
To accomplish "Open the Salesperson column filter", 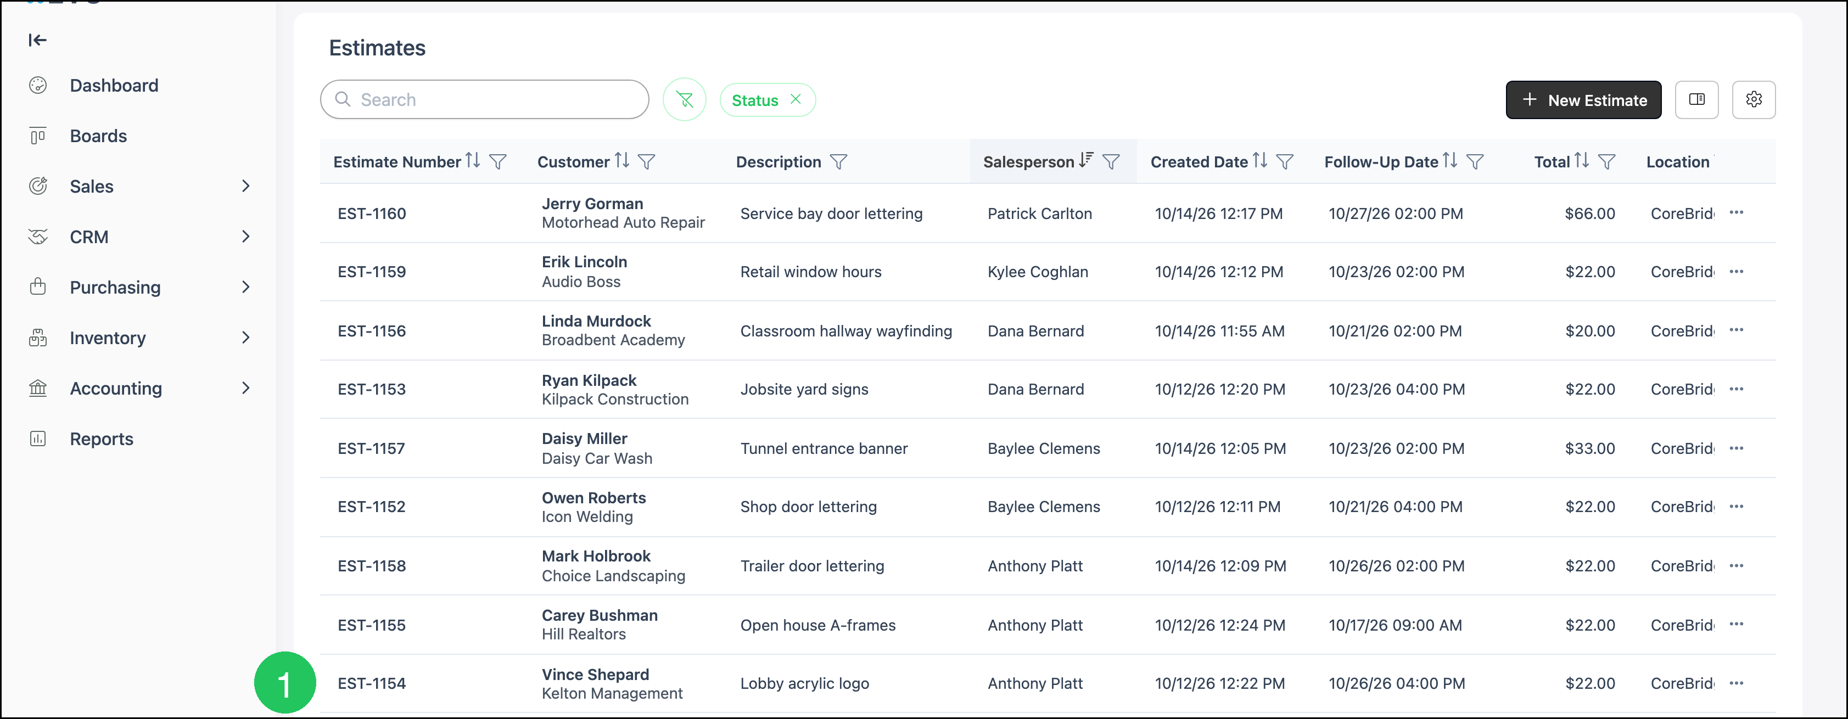I will 1111,162.
